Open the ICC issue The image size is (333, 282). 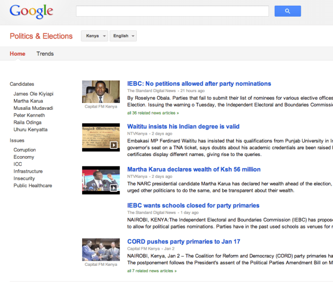coord(18,164)
